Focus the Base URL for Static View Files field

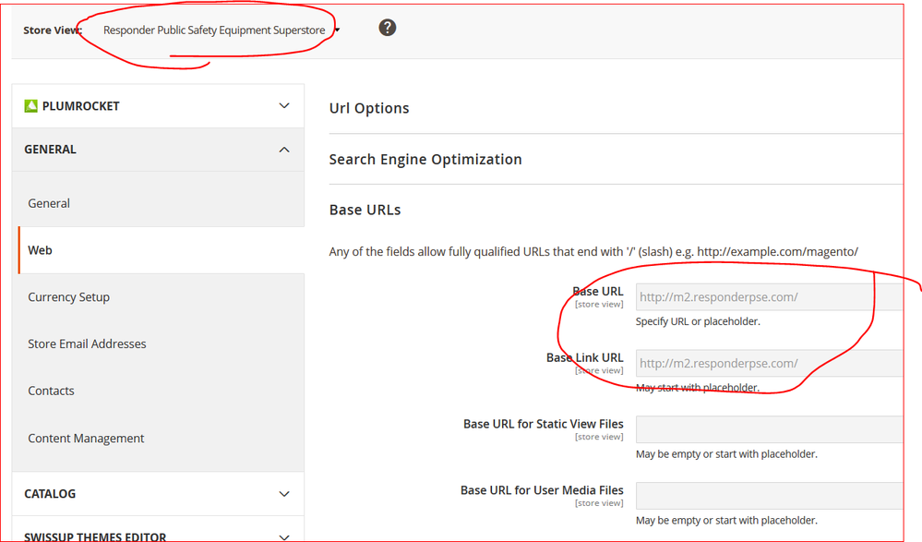pyautogui.click(x=769, y=429)
